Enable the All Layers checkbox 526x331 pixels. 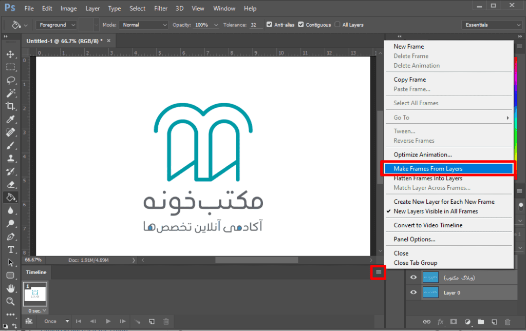[x=337, y=25]
